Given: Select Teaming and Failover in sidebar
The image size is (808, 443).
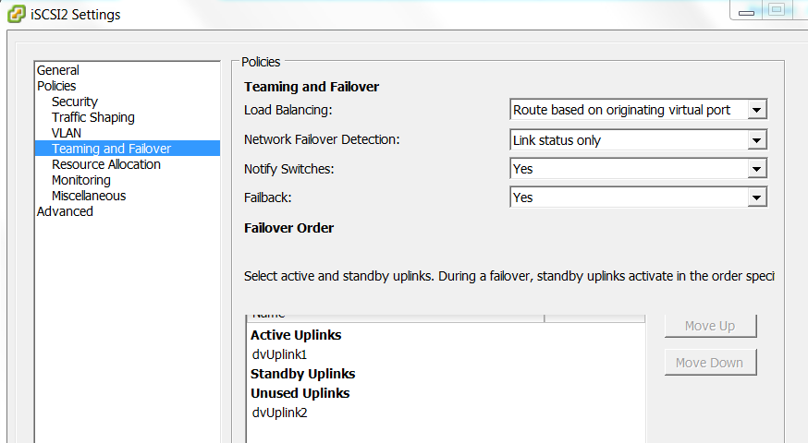Looking at the screenshot, I should 111,149.
